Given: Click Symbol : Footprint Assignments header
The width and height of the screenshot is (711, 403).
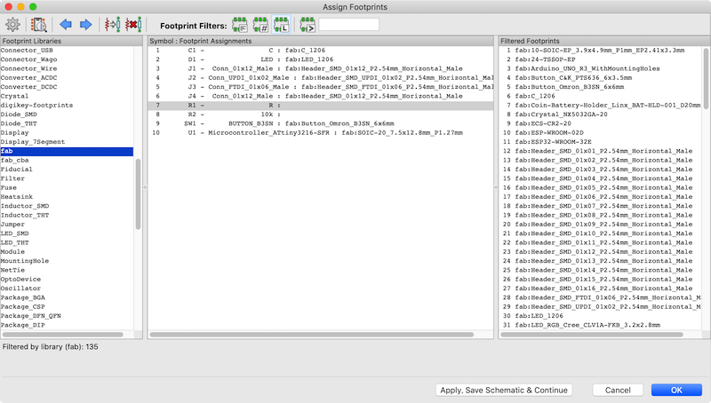Looking at the screenshot, I should point(321,41).
